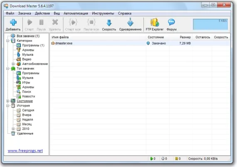Open the Инструменты menu
Screen dimensions: 237x167
pyautogui.click(x=103, y=13)
